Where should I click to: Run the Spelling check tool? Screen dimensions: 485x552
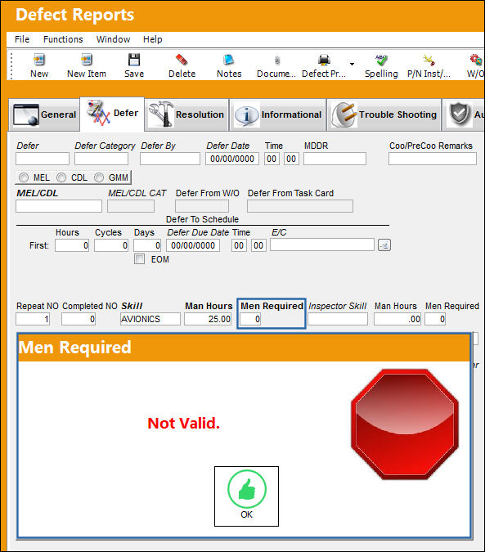tap(381, 60)
